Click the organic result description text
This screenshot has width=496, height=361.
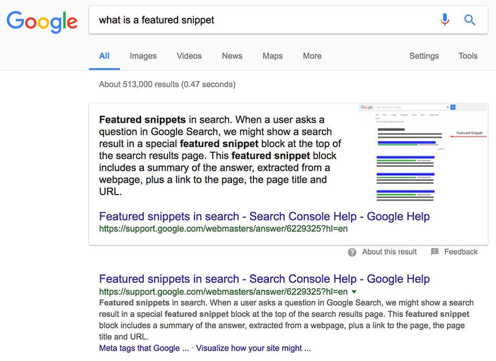pyautogui.click(x=286, y=320)
